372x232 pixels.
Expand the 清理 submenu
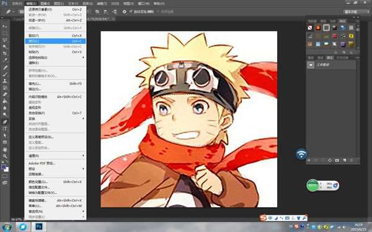[83, 156]
